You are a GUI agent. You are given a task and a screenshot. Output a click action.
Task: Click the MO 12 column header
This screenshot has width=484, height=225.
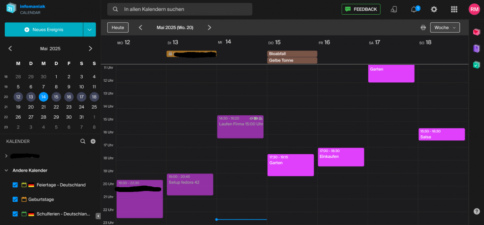[124, 42]
